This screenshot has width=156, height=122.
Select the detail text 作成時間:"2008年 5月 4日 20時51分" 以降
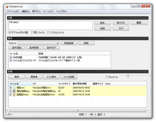60,57
